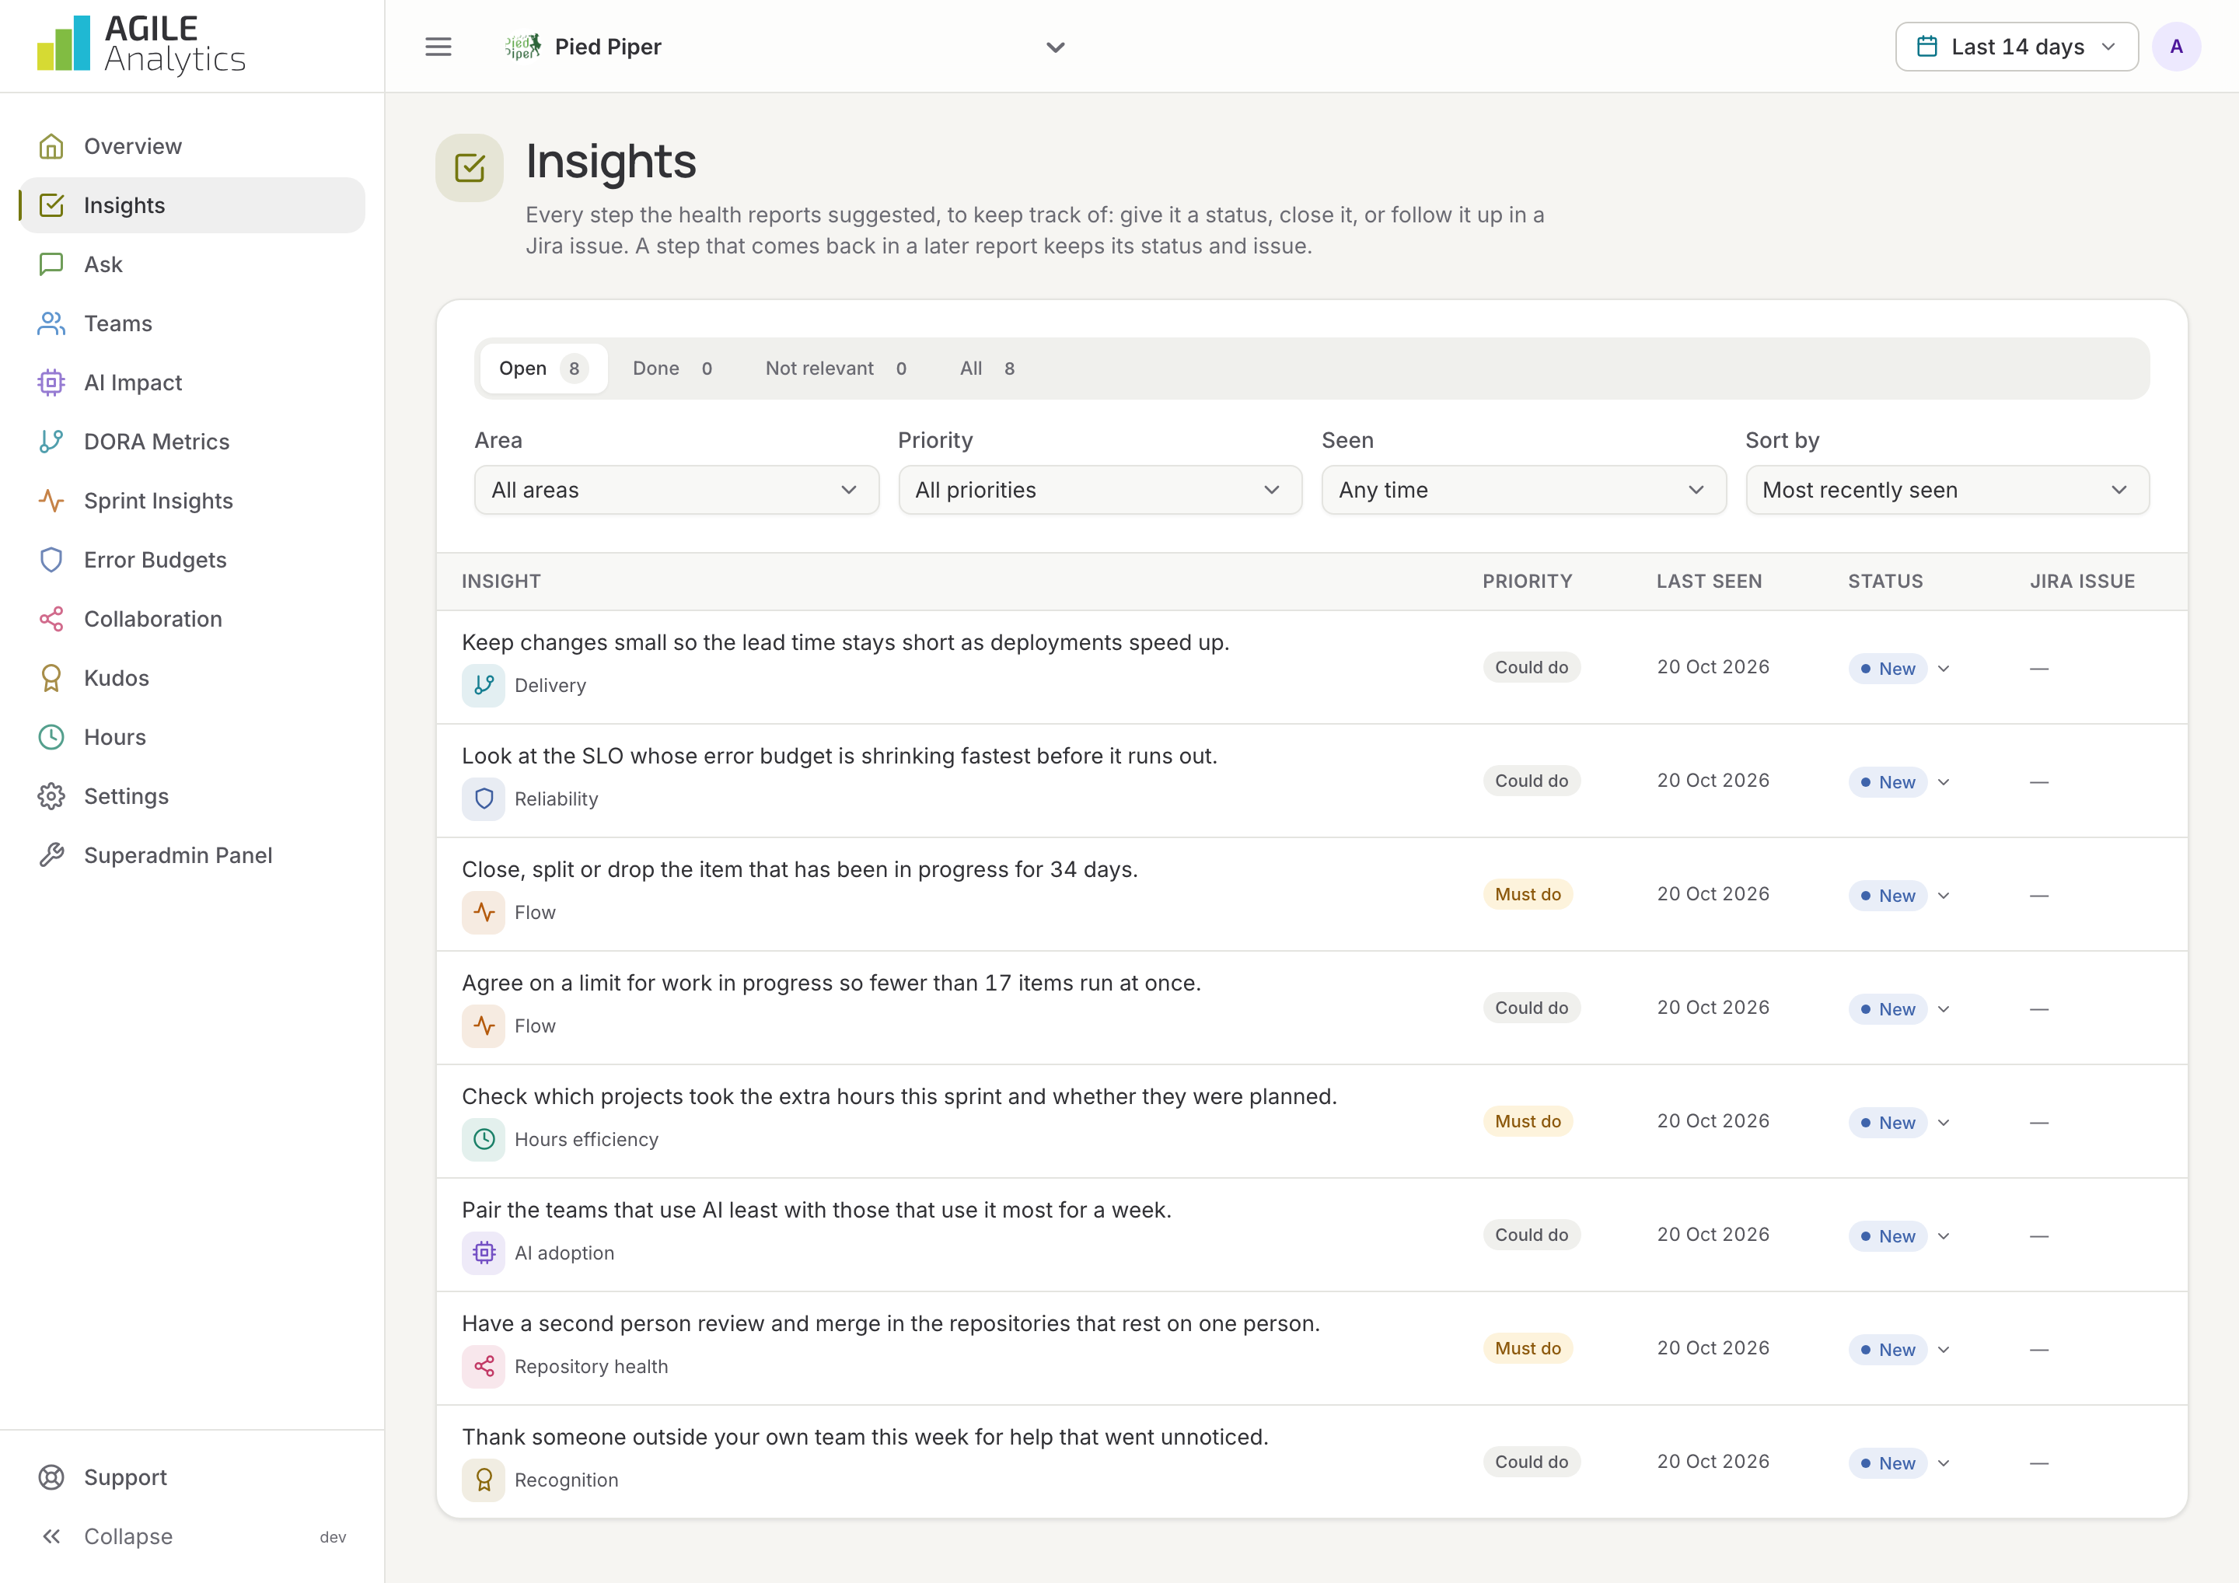Expand the Pied Piper organization selector chevron
This screenshot has height=1583, width=2239.
tap(1055, 47)
